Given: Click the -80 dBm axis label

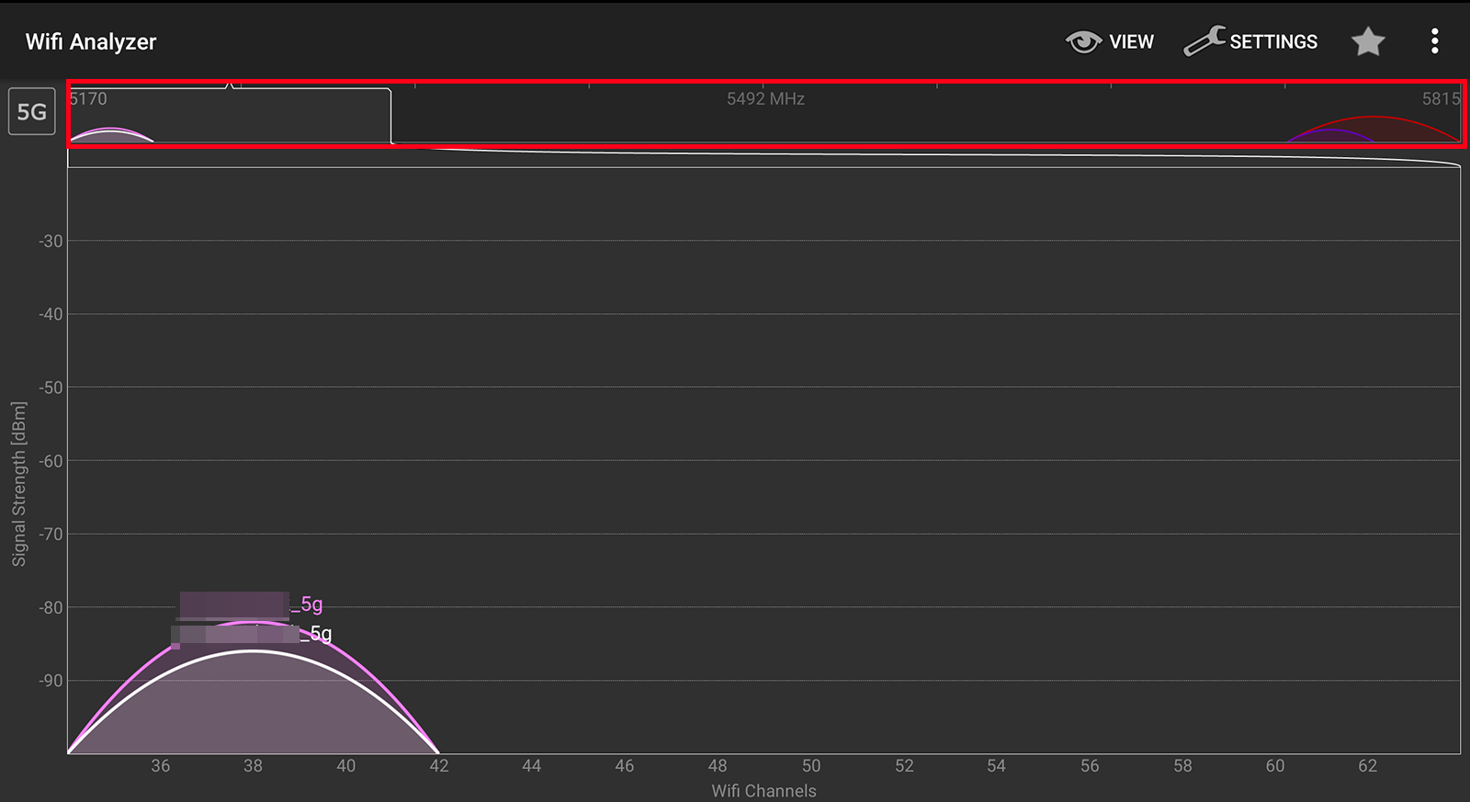Looking at the screenshot, I should (51, 608).
